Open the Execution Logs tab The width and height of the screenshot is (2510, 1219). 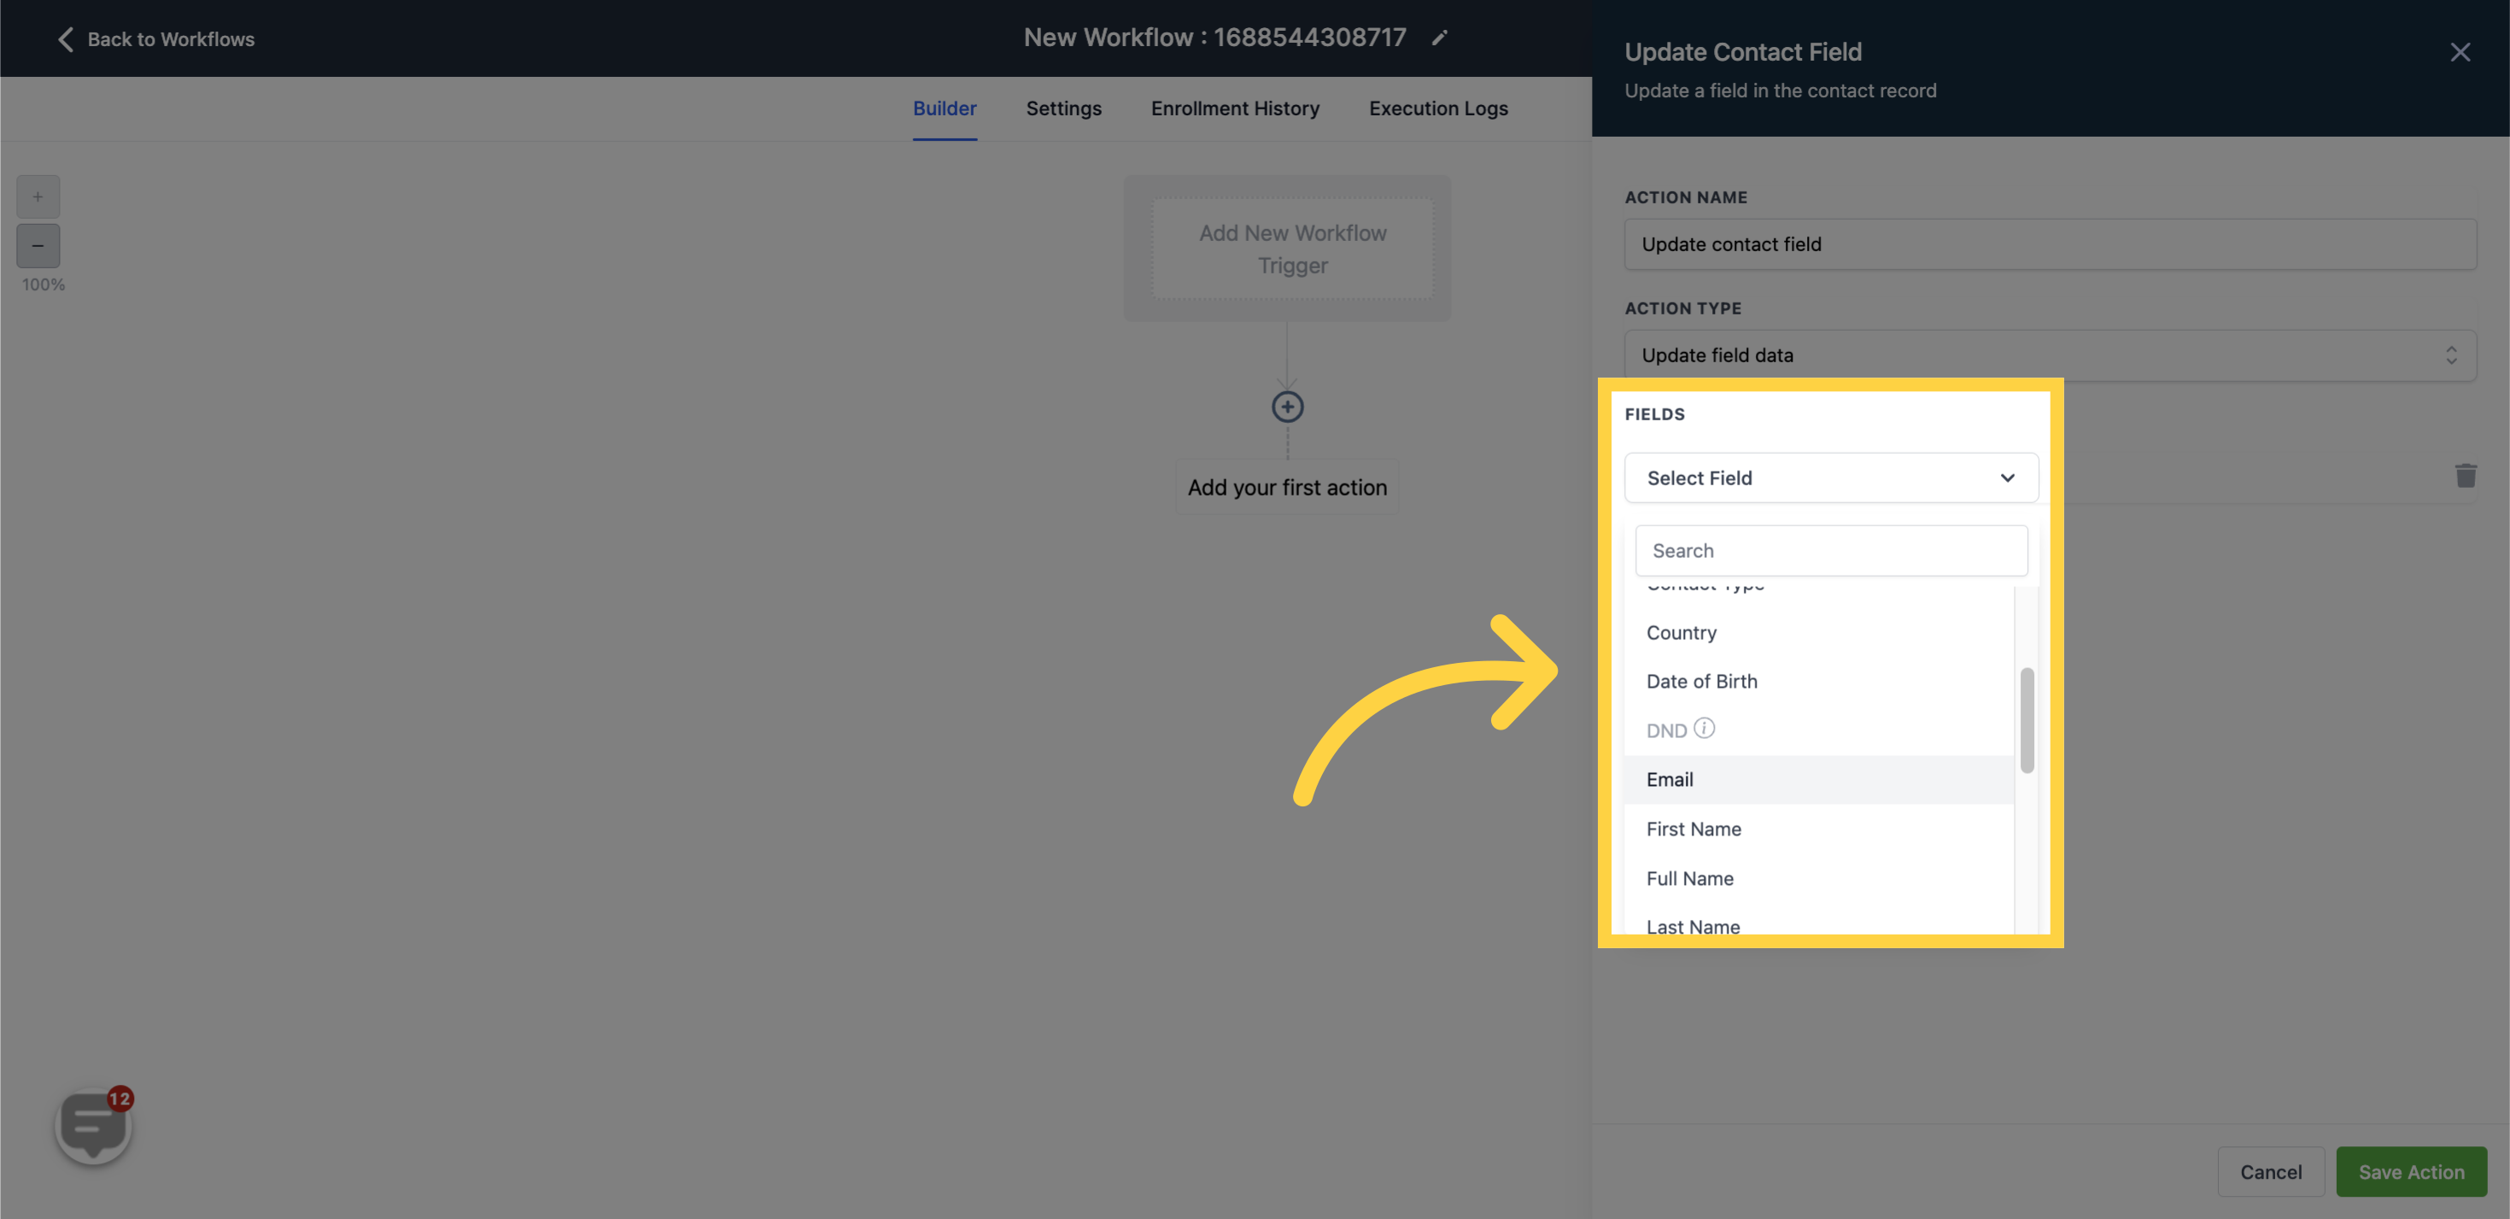coord(1438,108)
